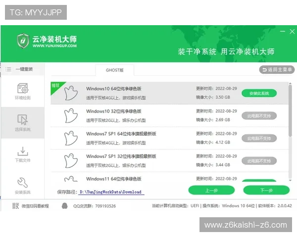
Task: Select the Windows10 32位纯净绿色版 title
Action: point(114,111)
